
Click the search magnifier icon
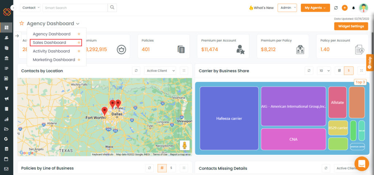(x=112, y=8)
